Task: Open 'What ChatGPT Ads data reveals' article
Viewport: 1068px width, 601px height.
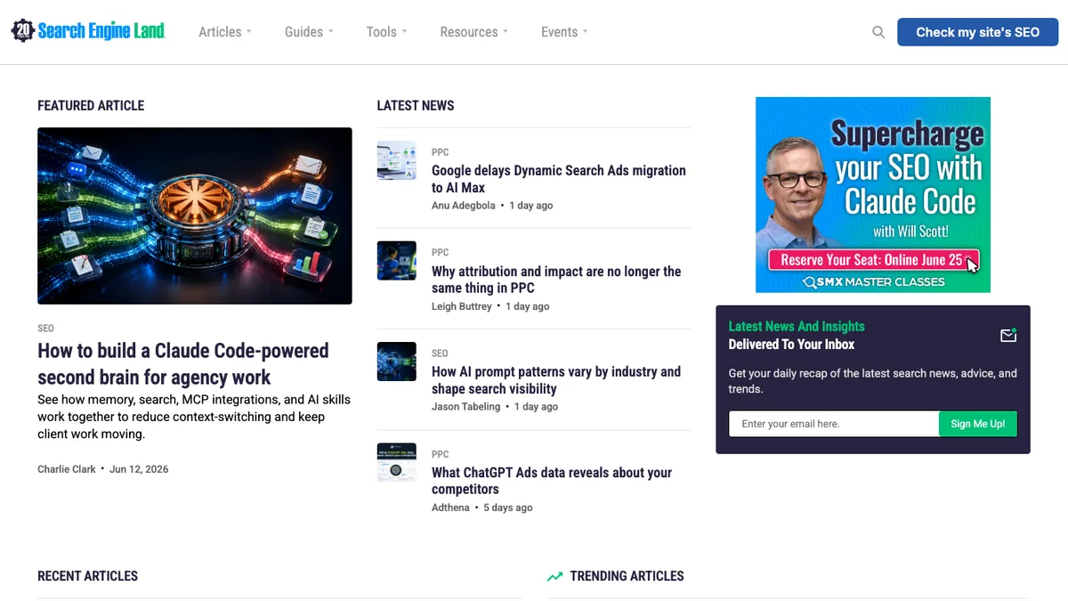Action: (552, 481)
